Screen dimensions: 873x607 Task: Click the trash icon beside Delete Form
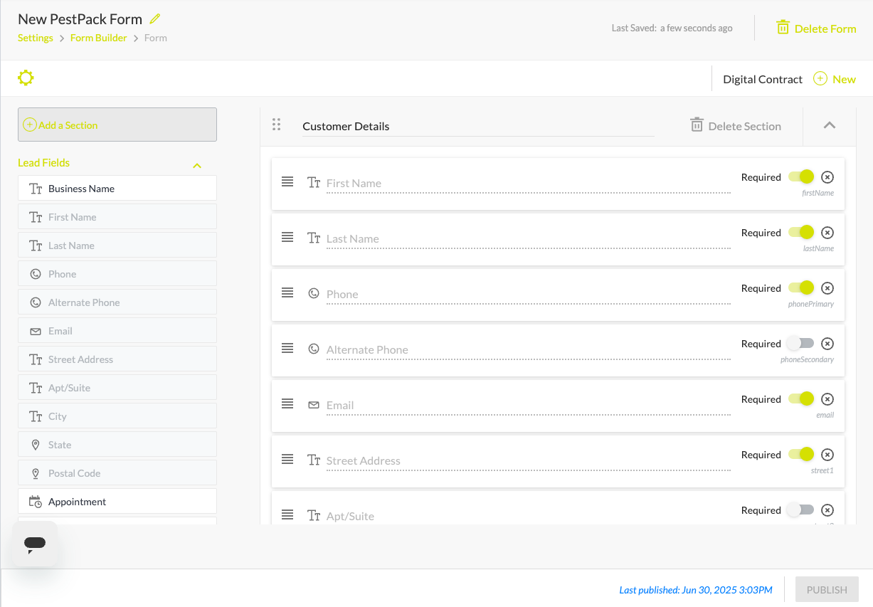point(783,28)
